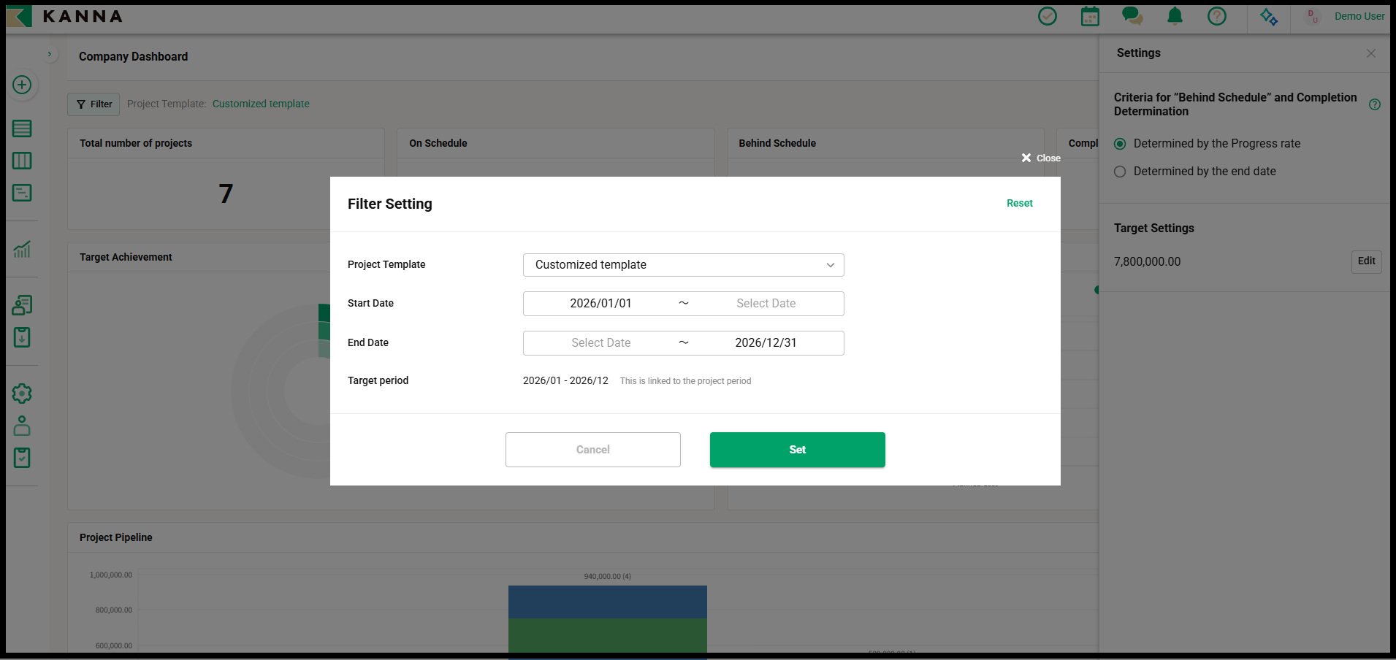Open the notifications bell
The height and width of the screenshot is (660, 1396).
click(x=1175, y=16)
